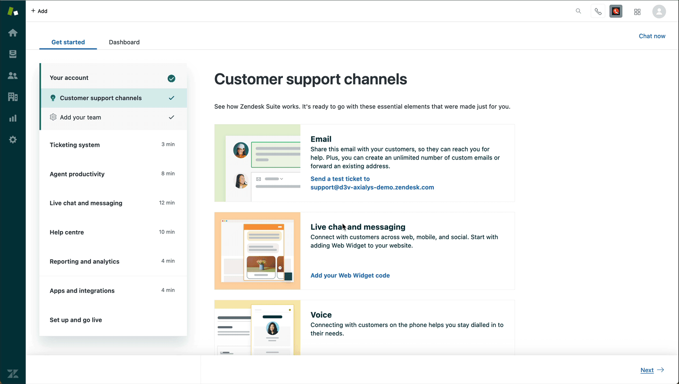Click the Live chat and messaging card illustration
The height and width of the screenshot is (384, 679).
click(257, 251)
